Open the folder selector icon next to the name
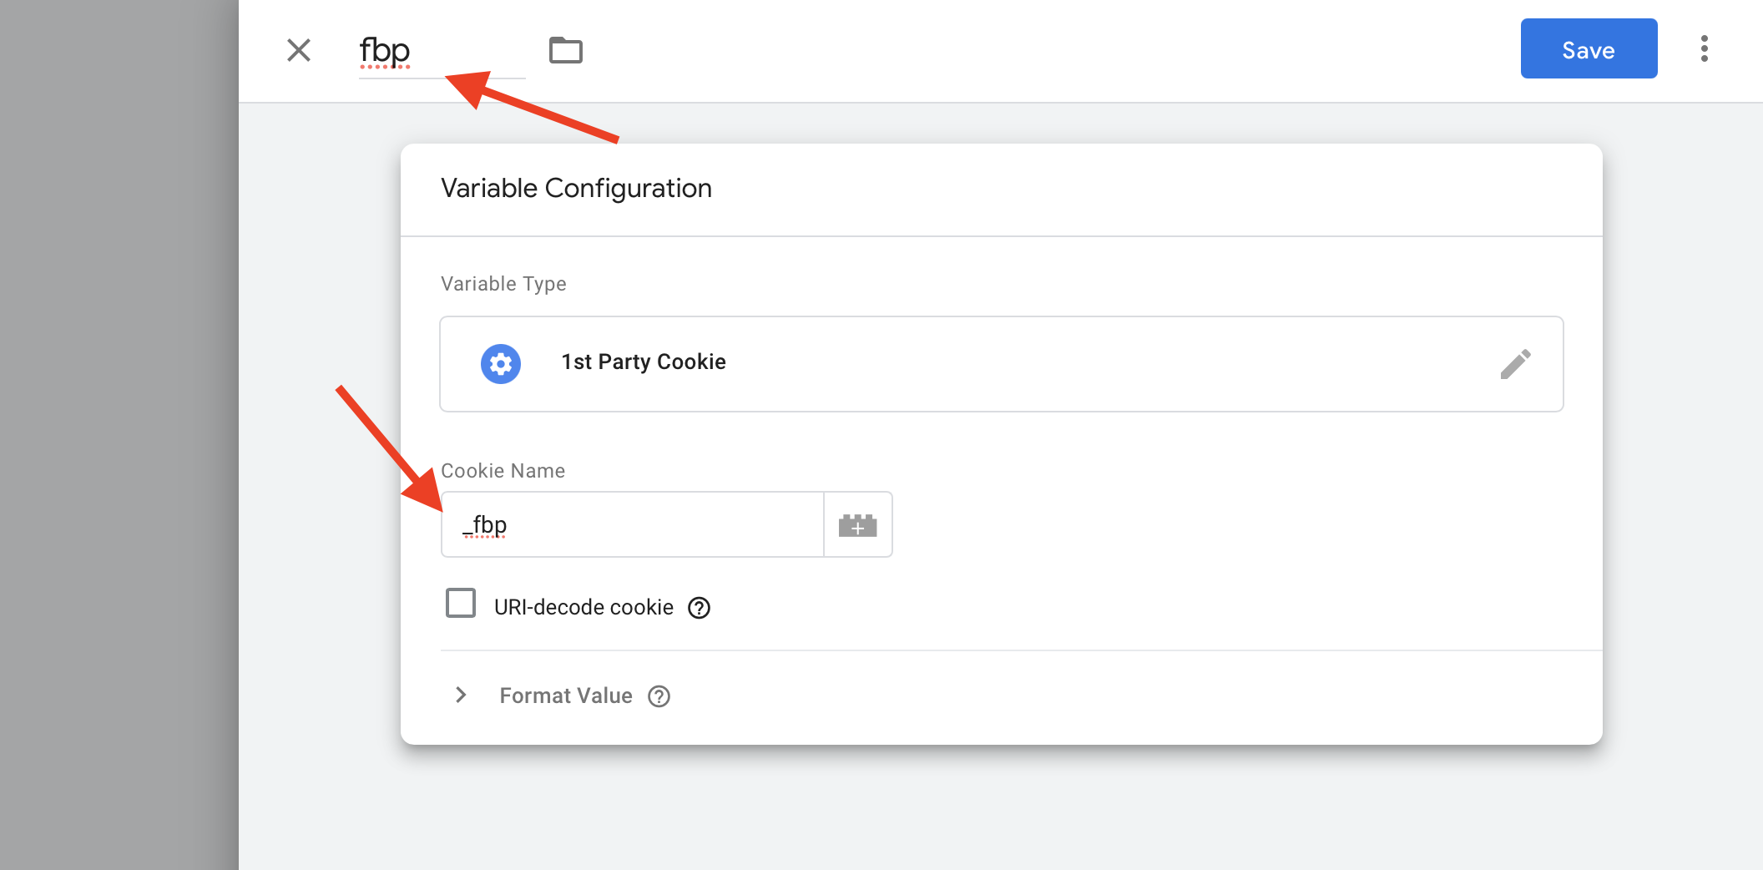 (x=566, y=50)
